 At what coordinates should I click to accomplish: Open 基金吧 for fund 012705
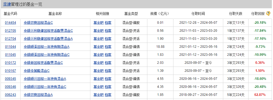98,31
